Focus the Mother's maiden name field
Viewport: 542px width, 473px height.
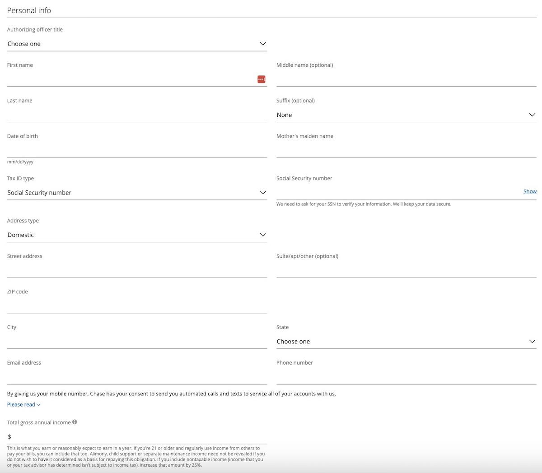click(406, 151)
